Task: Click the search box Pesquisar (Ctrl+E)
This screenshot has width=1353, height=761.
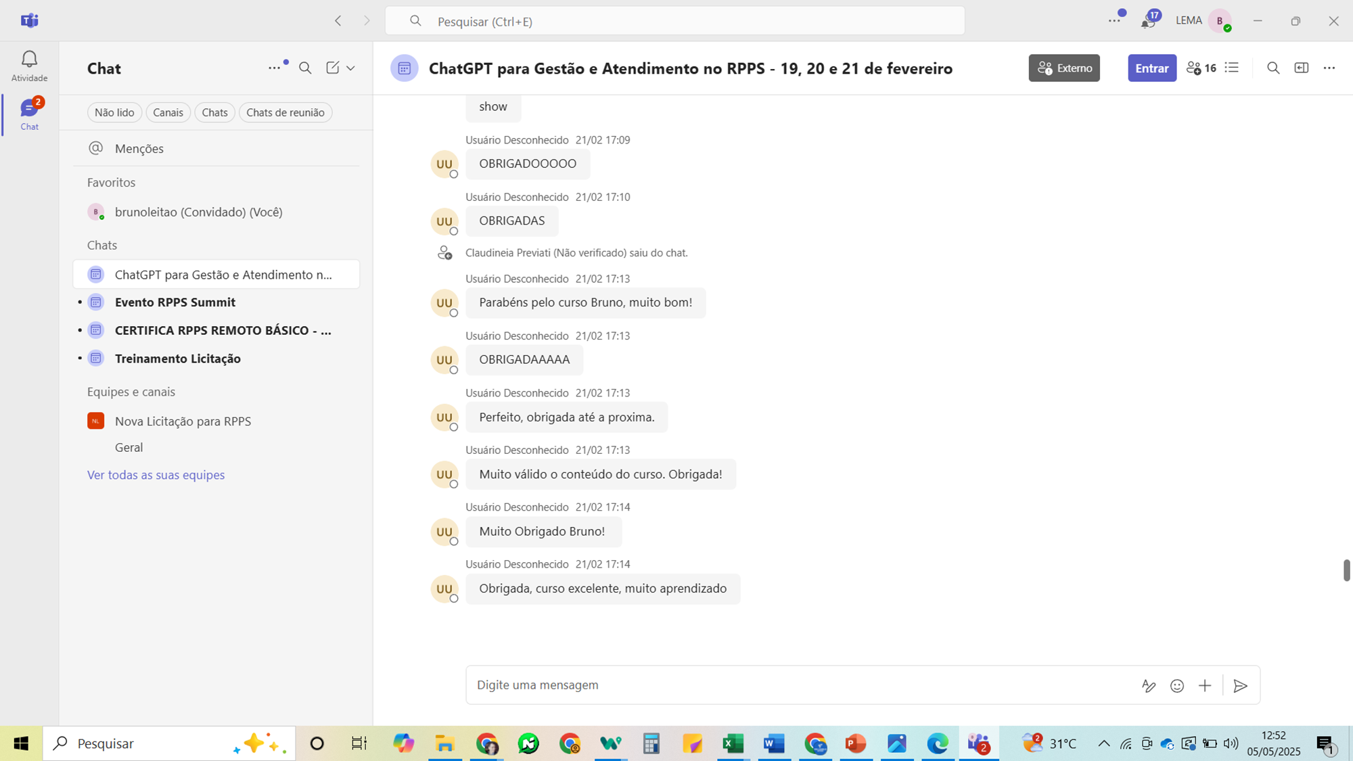Action: point(674,21)
